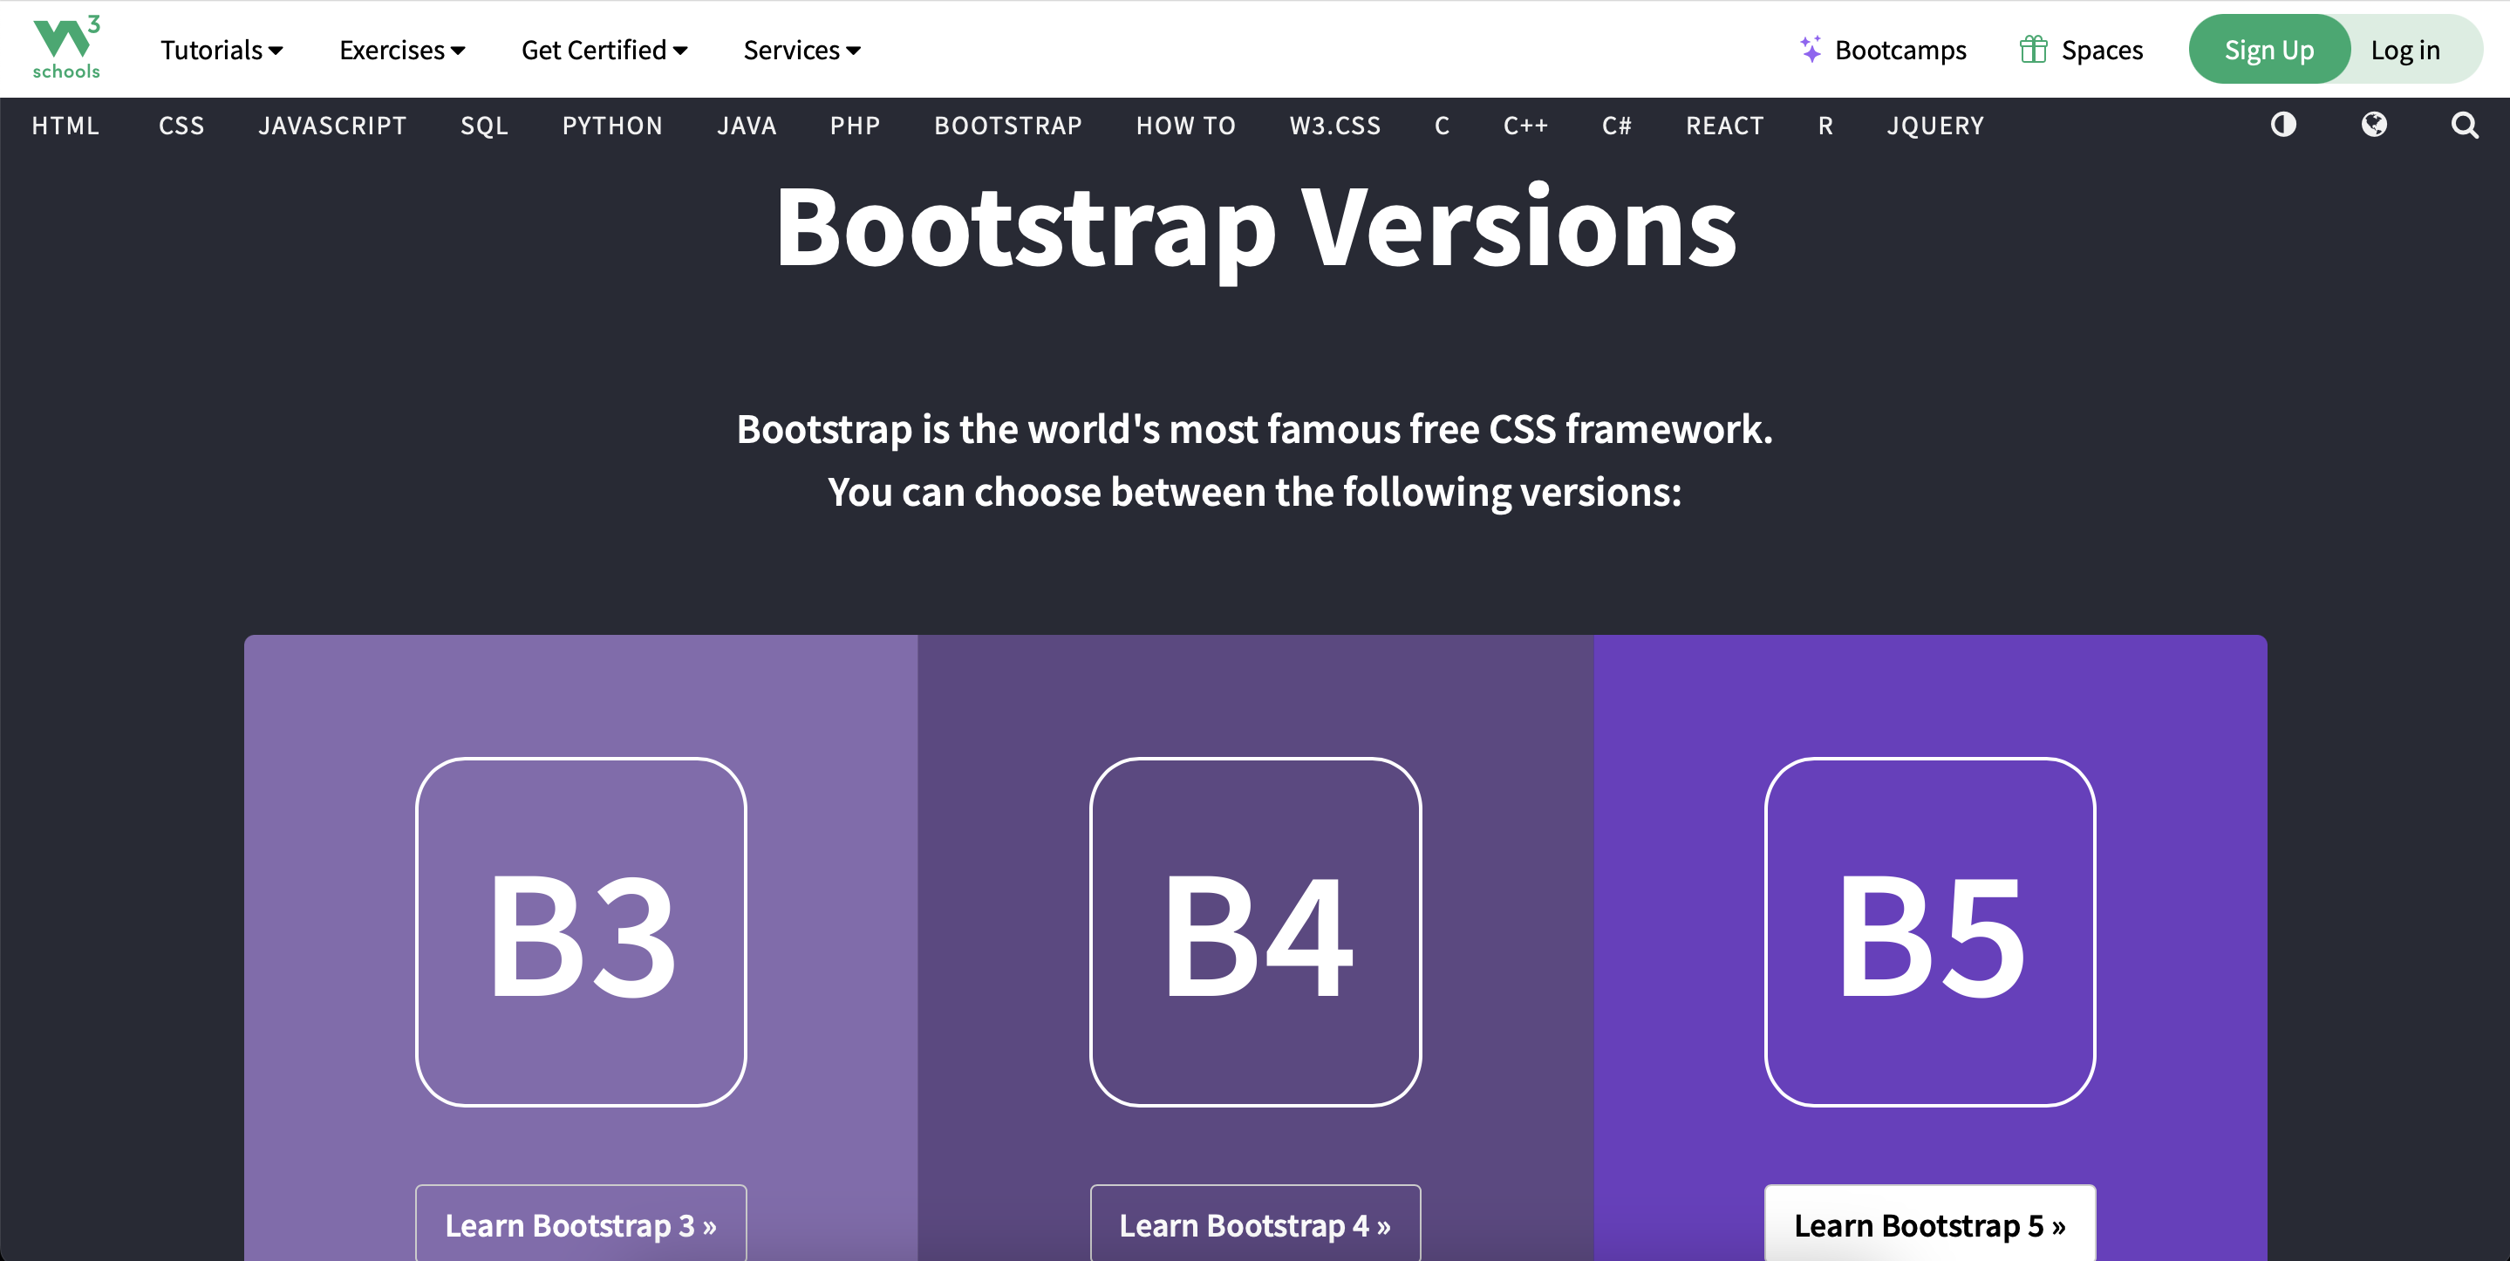Open the search magnifier icon
2510x1261 pixels.
pos(2464,125)
